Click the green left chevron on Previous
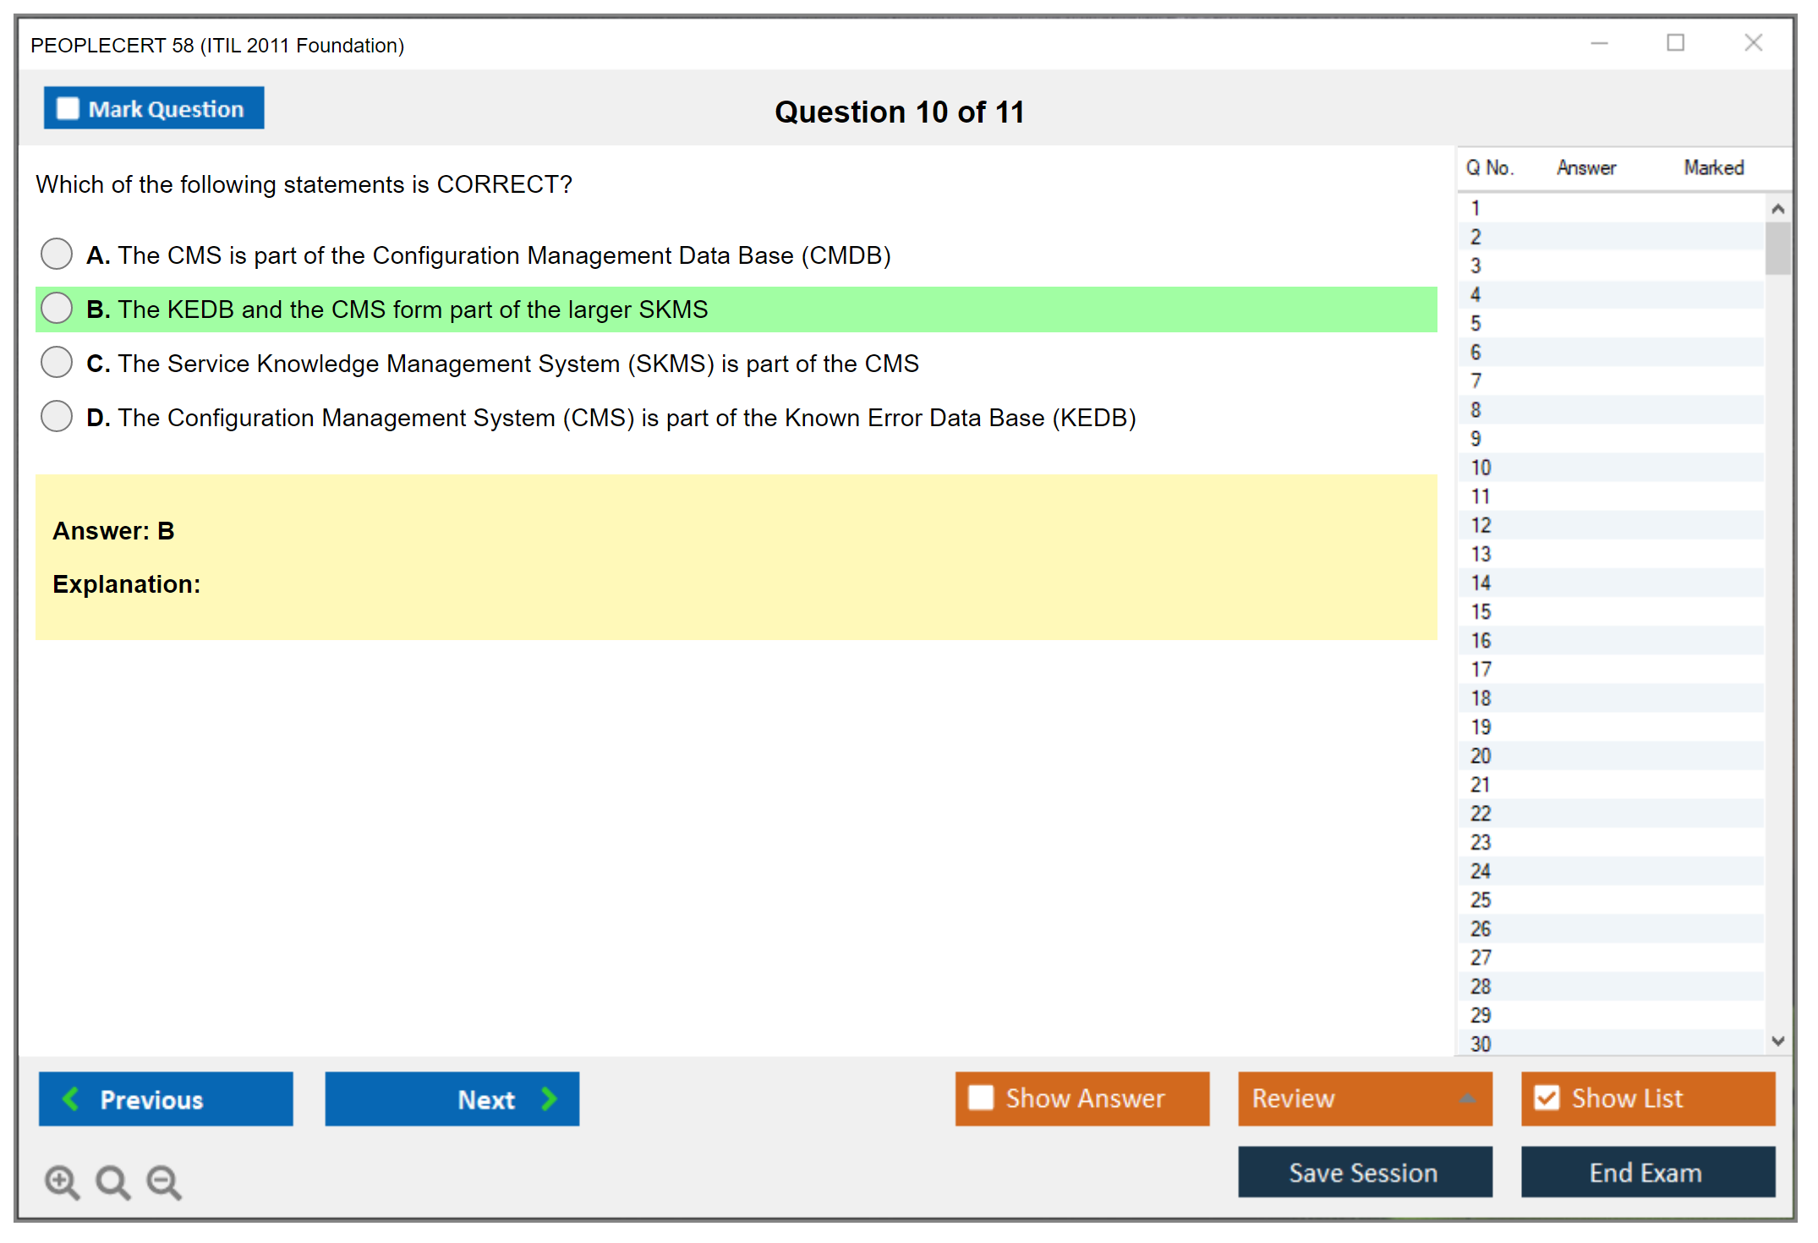 [71, 1098]
